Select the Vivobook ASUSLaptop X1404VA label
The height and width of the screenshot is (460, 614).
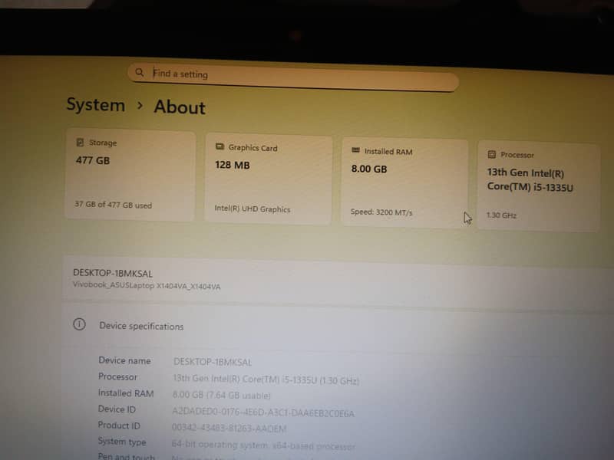(147, 285)
